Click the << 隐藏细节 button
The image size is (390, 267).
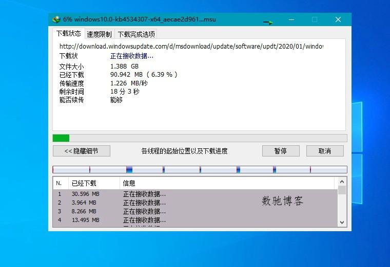(81, 151)
